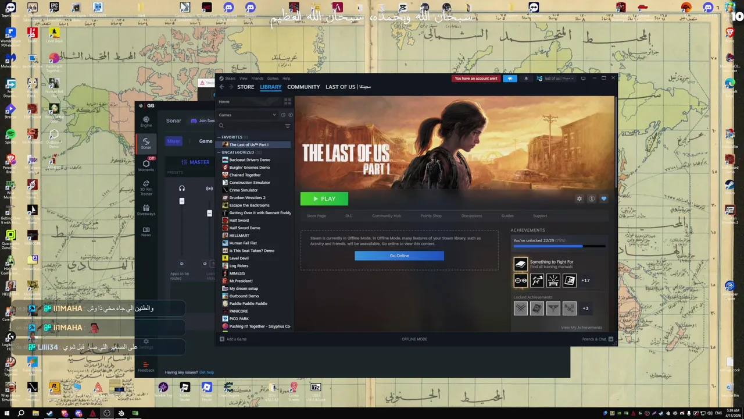
Task: Click the Big Picture mode monitor icon
Action: pyautogui.click(x=583, y=79)
